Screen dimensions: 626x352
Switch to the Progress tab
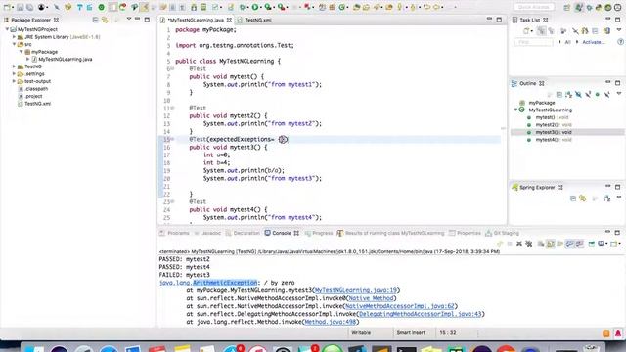319,233
